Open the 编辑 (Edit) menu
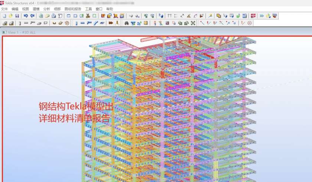Image resolution: width=312 pixels, height=182 pixels. pos(15,9)
